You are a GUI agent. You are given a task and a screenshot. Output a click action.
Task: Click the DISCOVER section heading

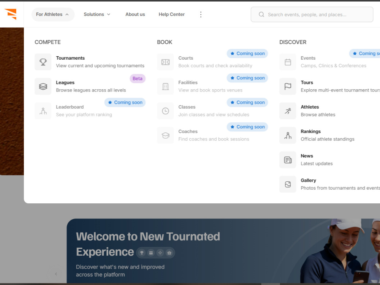pos(293,42)
